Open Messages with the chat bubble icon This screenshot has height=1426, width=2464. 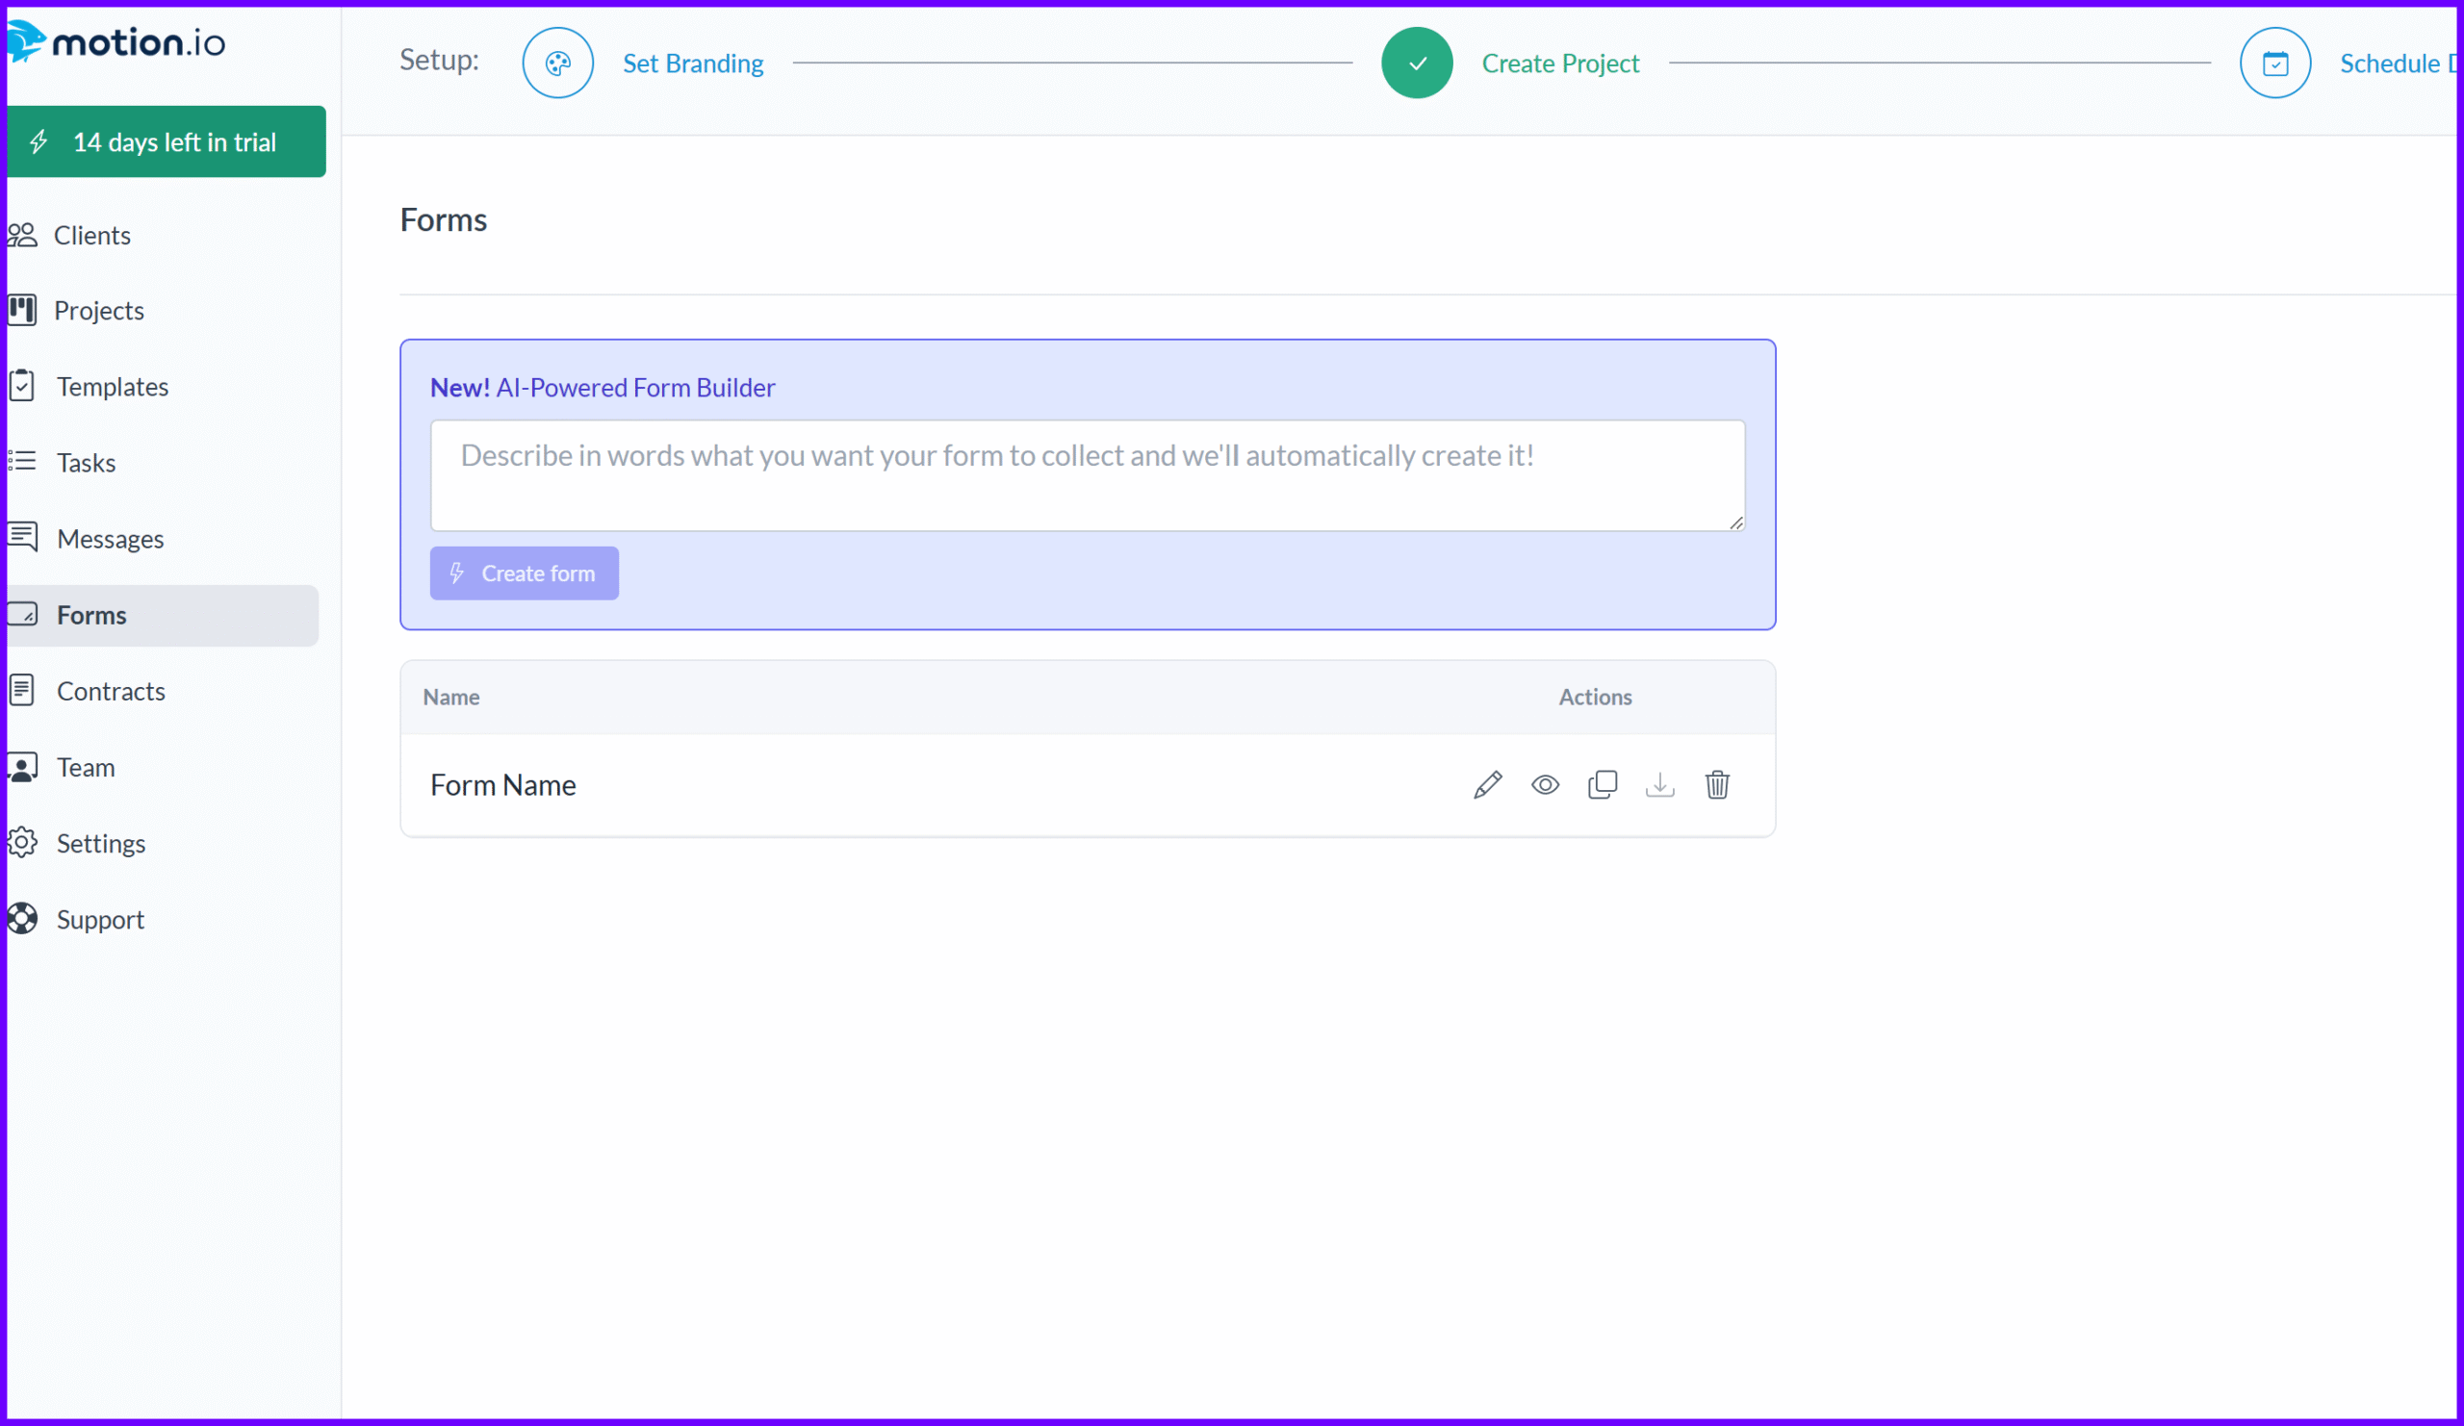pyautogui.click(x=22, y=538)
